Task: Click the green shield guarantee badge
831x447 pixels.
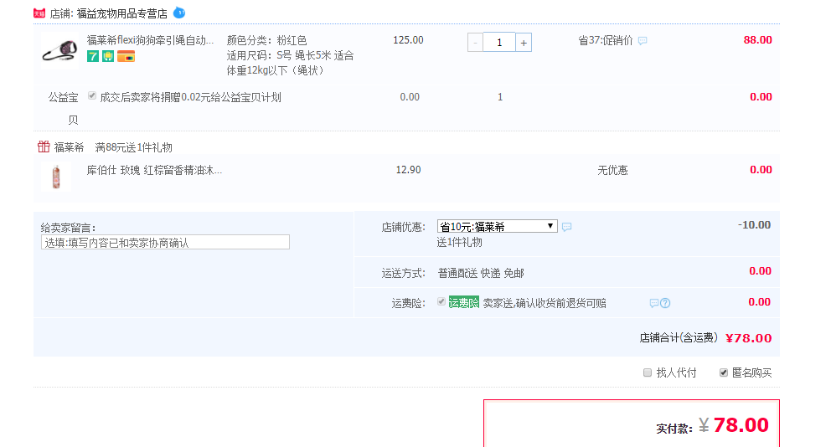Action: coord(108,56)
